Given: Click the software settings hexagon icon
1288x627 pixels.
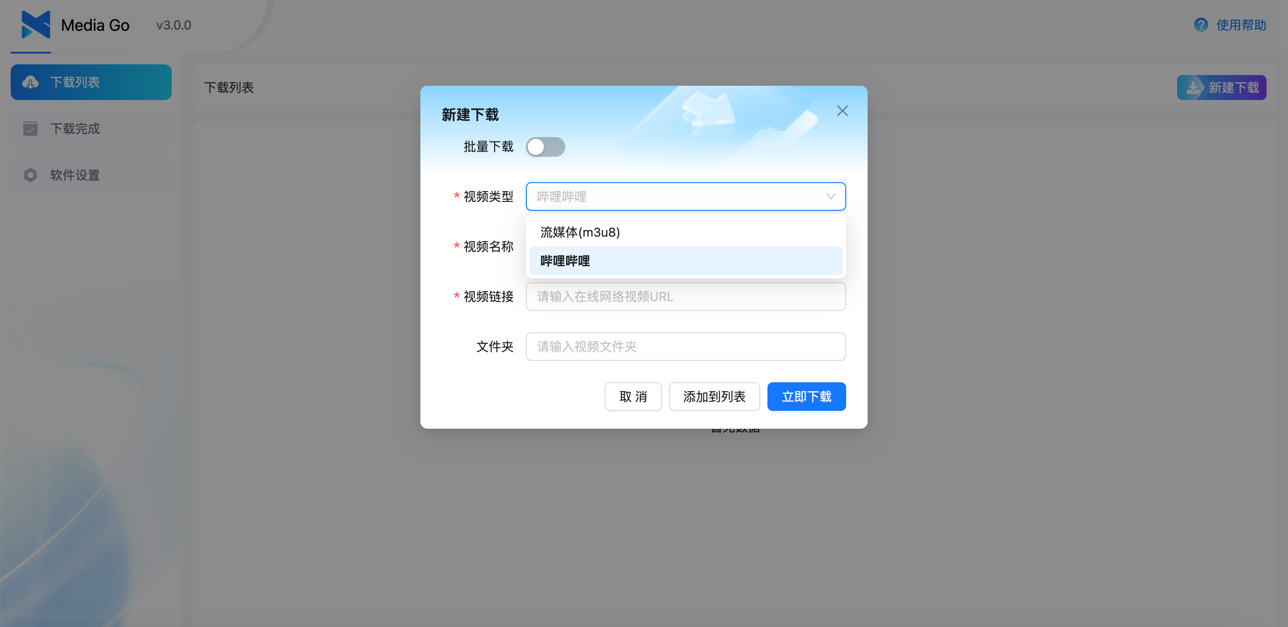Looking at the screenshot, I should (30, 175).
